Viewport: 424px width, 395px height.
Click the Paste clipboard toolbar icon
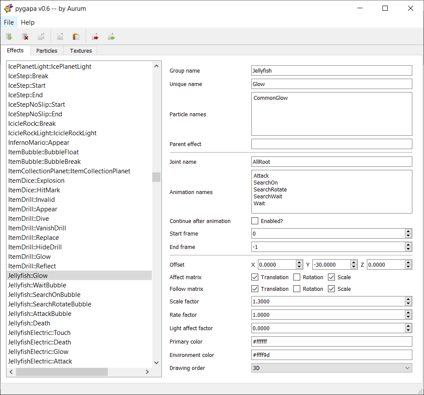pyautogui.click(x=76, y=36)
